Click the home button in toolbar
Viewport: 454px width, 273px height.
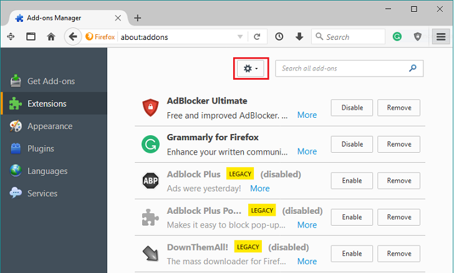coord(51,37)
